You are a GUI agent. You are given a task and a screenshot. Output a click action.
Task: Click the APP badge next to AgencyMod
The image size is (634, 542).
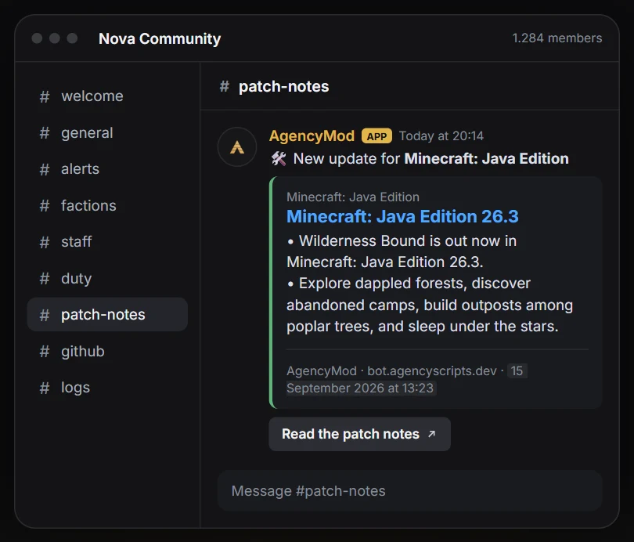point(376,136)
